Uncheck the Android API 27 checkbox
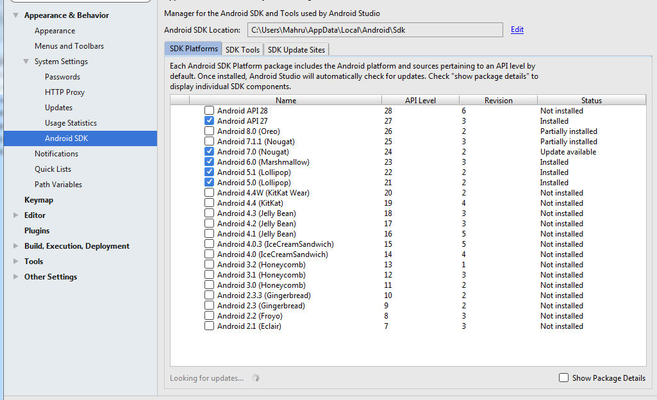657x400 pixels. coord(209,121)
